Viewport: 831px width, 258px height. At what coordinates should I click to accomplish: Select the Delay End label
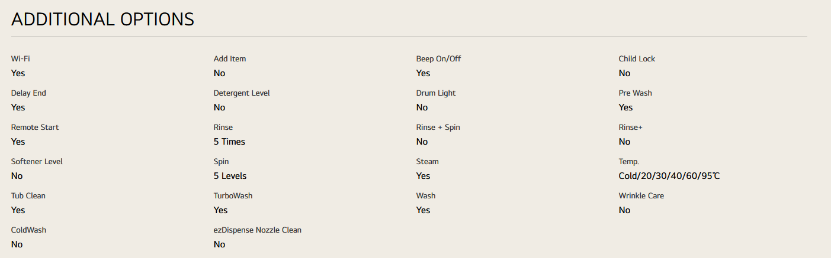coord(28,93)
